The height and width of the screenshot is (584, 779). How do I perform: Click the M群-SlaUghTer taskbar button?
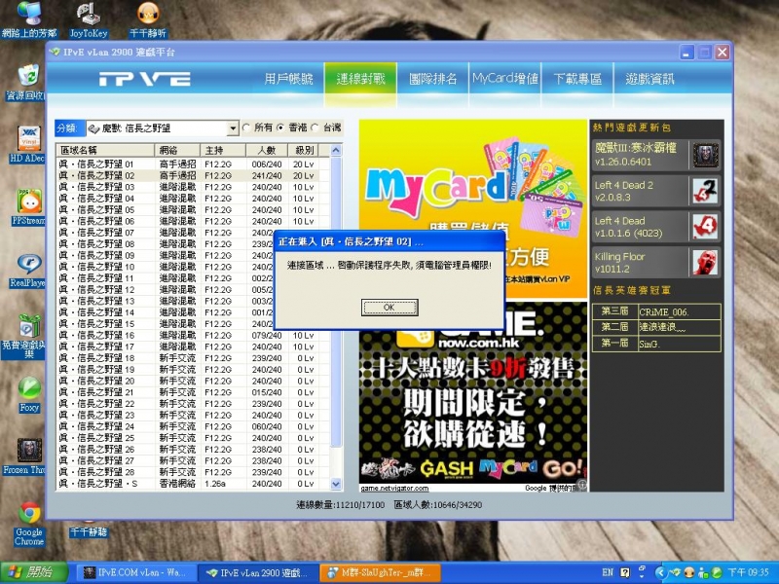(382, 573)
